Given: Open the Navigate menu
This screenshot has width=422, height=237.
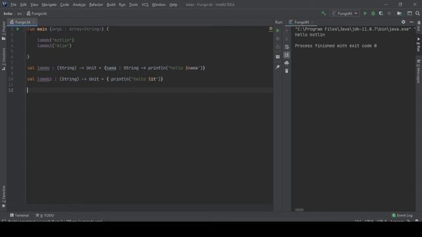Looking at the screenshot, I should point(49,5).
